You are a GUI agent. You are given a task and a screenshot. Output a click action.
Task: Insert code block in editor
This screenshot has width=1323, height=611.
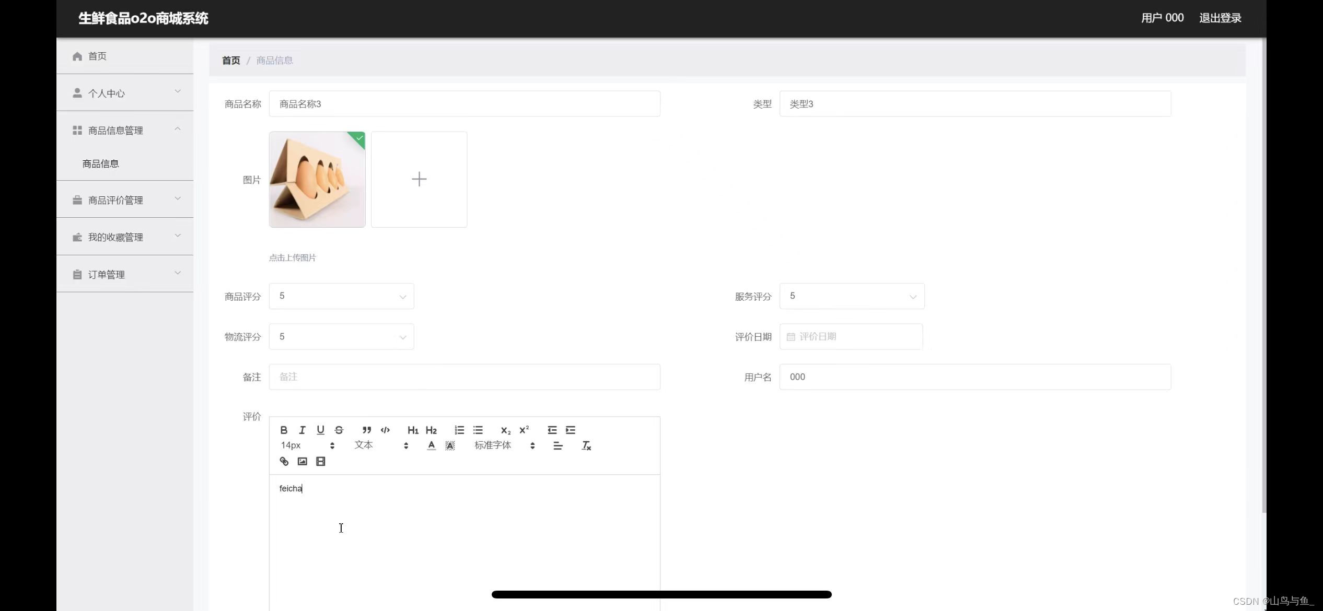[385, 430]
